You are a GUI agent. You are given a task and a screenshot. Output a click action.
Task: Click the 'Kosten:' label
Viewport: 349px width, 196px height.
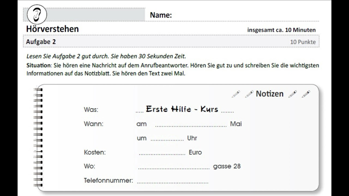[x=95, y=152]
